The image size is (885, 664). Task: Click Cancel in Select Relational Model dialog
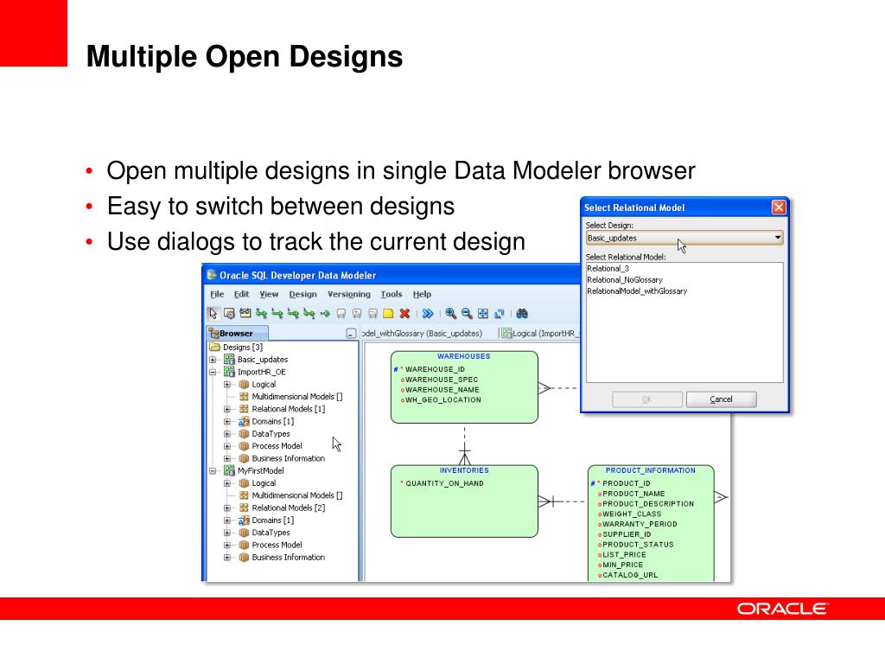click(x=722, y=399)
